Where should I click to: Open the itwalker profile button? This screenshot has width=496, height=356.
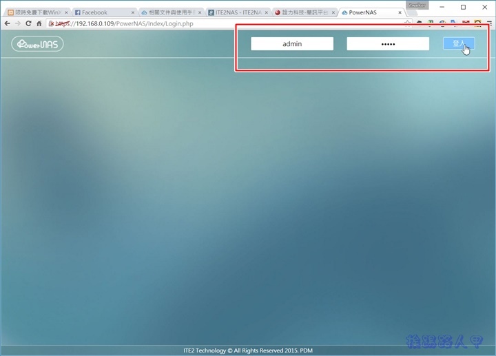pos(417,5)
